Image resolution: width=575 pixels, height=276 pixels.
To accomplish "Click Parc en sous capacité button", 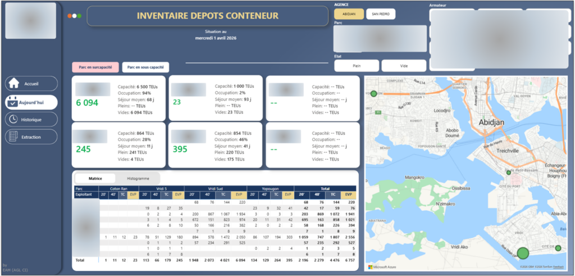I will point(145,67).
